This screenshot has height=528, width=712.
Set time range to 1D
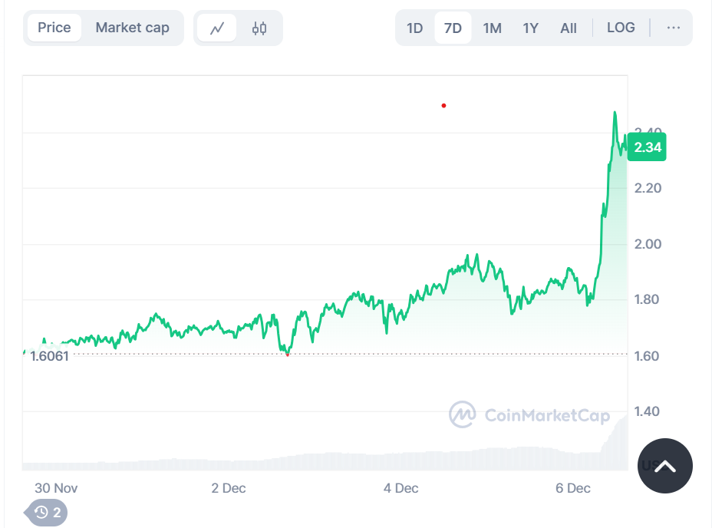(x=414, y=28)
